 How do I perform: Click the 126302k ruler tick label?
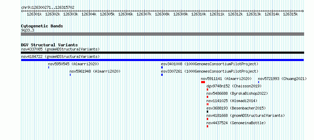[53, 14]
